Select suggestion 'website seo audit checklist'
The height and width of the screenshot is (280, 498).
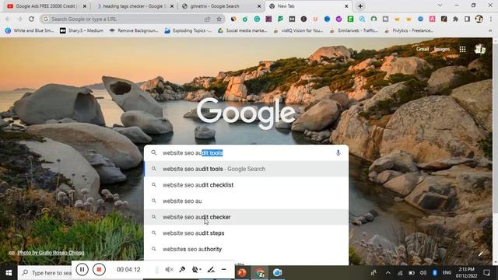pyautogui.click(x=247, y=185)
